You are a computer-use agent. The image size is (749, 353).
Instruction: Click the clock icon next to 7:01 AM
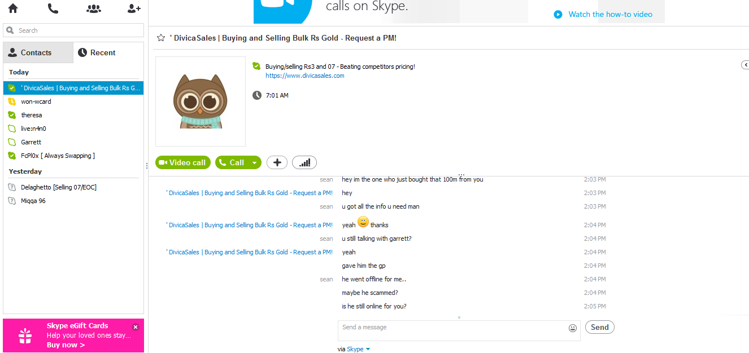tap(256, 95)
